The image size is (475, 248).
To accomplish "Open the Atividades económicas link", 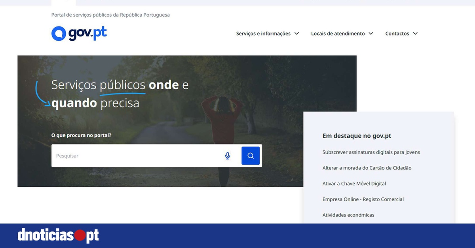I will (x=348, y=215).
